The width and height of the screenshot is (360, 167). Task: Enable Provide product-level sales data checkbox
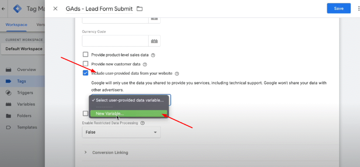[85, 55]
